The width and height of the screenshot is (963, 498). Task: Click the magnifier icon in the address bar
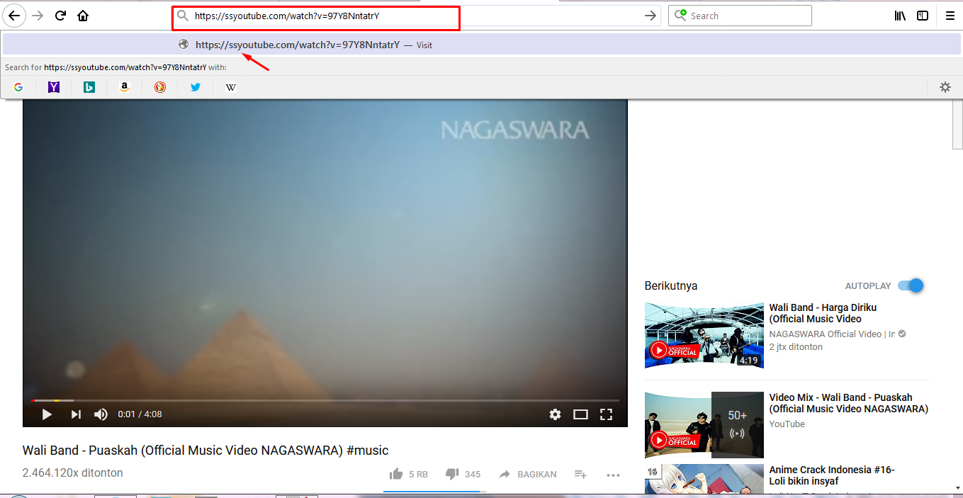click(x=183, y=16)
